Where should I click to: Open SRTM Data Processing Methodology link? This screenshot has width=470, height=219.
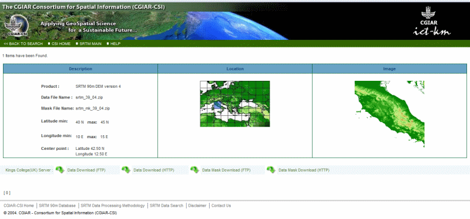[x=113, y=206]
